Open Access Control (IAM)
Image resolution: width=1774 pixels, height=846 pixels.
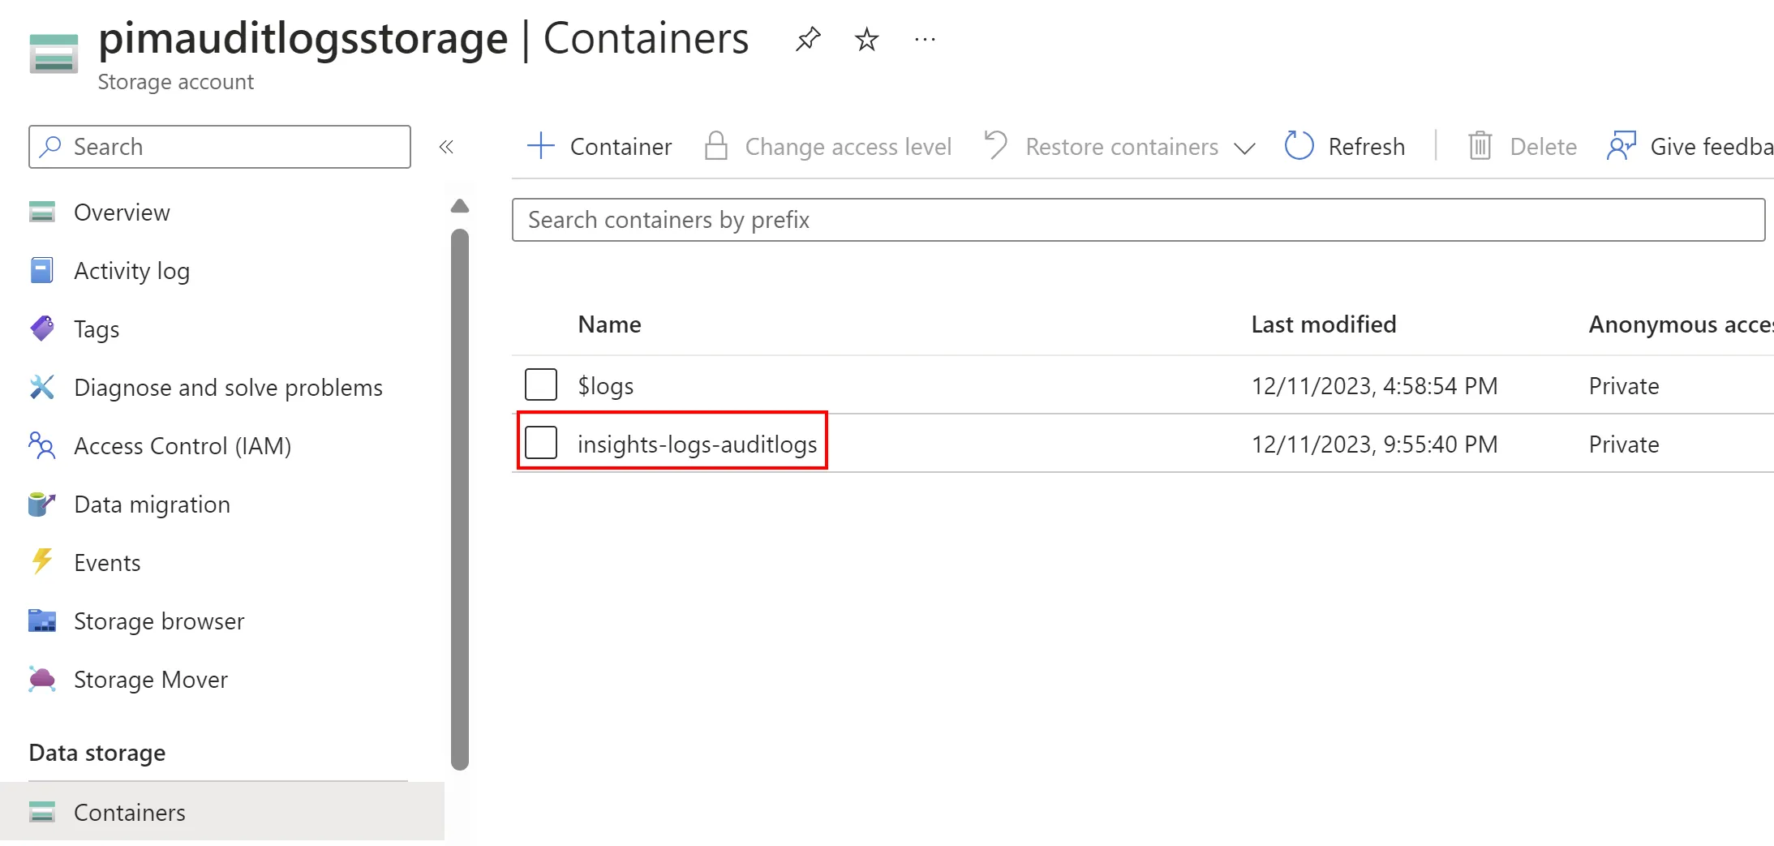coord(183,446)
